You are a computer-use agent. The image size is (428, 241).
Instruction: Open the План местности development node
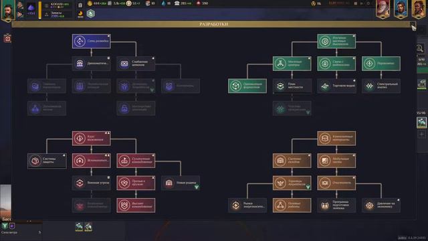tap(292, 86)
